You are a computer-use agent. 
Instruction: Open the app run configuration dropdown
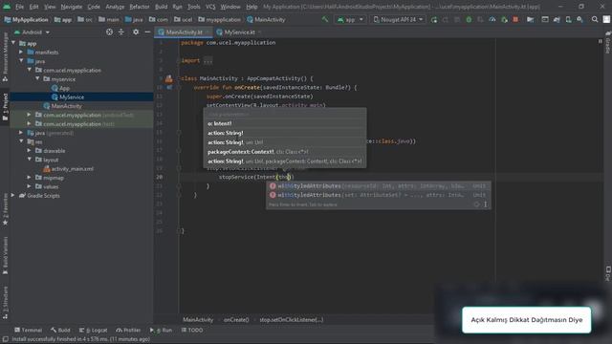(x=350, y=19)
